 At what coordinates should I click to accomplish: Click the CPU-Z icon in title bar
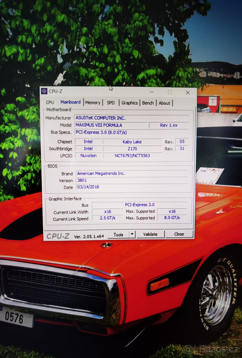[x=44, y=91]
